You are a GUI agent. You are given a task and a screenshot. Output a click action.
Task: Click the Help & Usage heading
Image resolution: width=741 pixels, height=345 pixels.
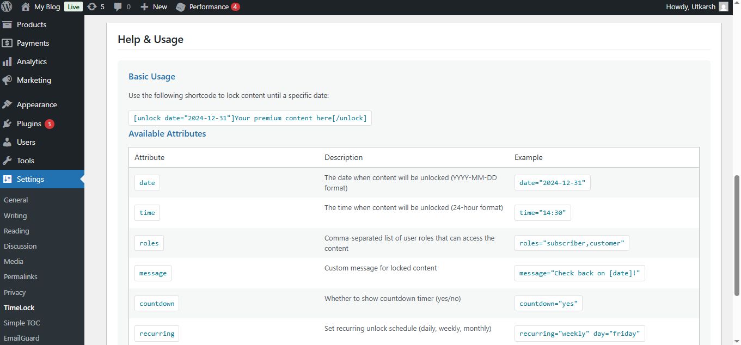150,39
